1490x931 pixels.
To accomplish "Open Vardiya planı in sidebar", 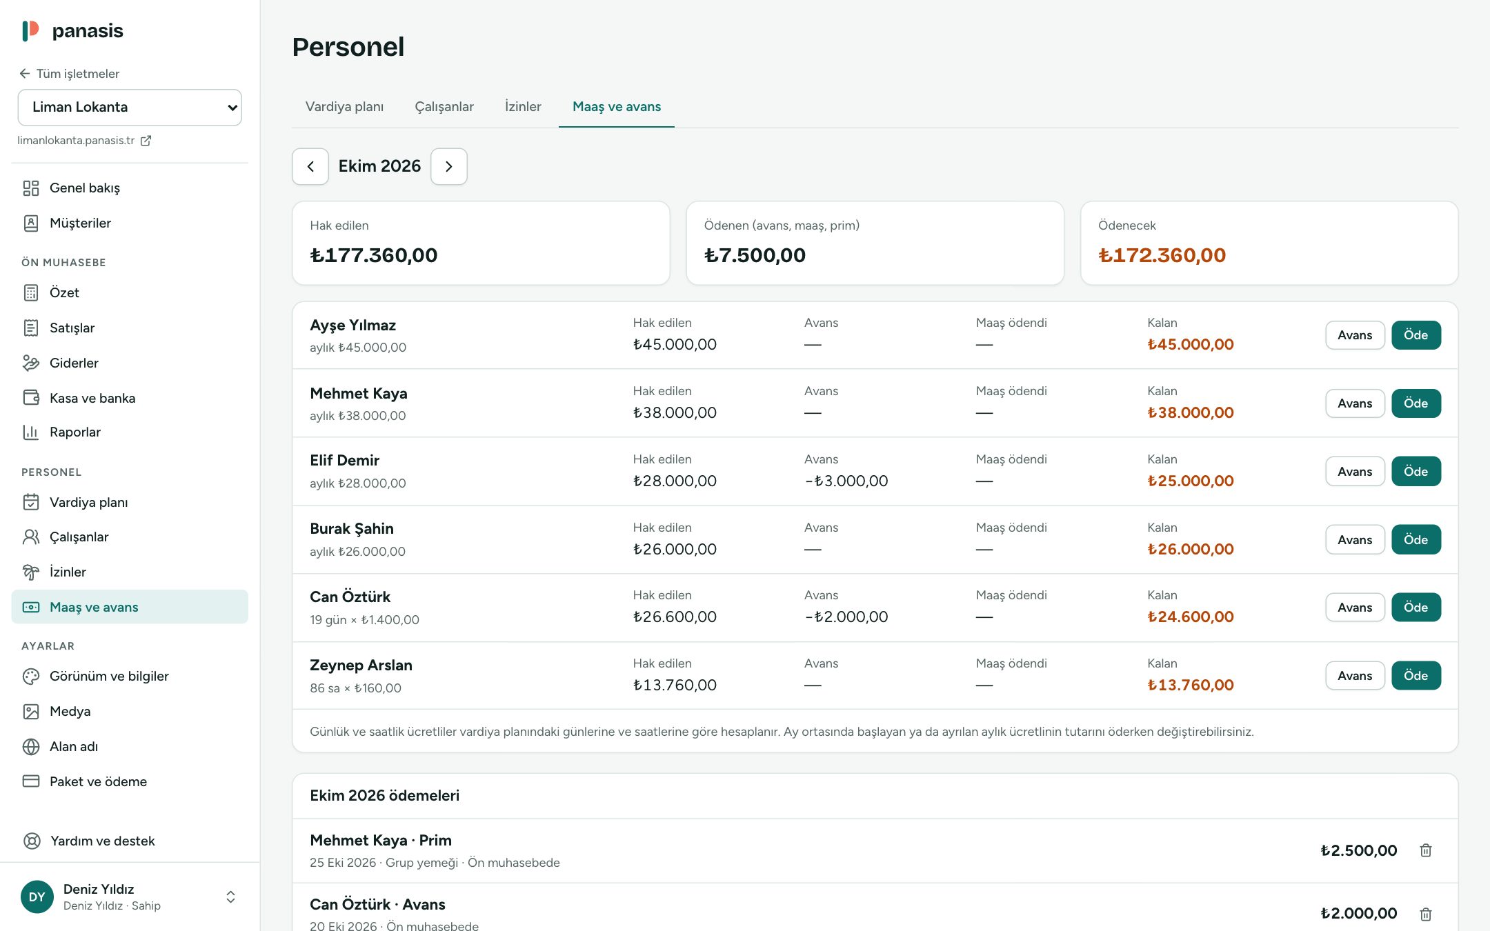I will (130, 502).
